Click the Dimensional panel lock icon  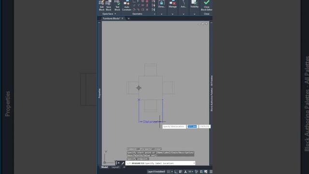(x=161, y=3)
